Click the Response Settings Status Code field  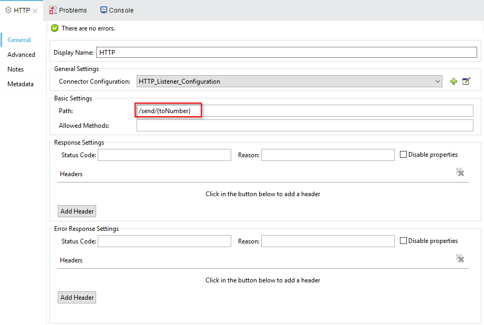point(164,155)
